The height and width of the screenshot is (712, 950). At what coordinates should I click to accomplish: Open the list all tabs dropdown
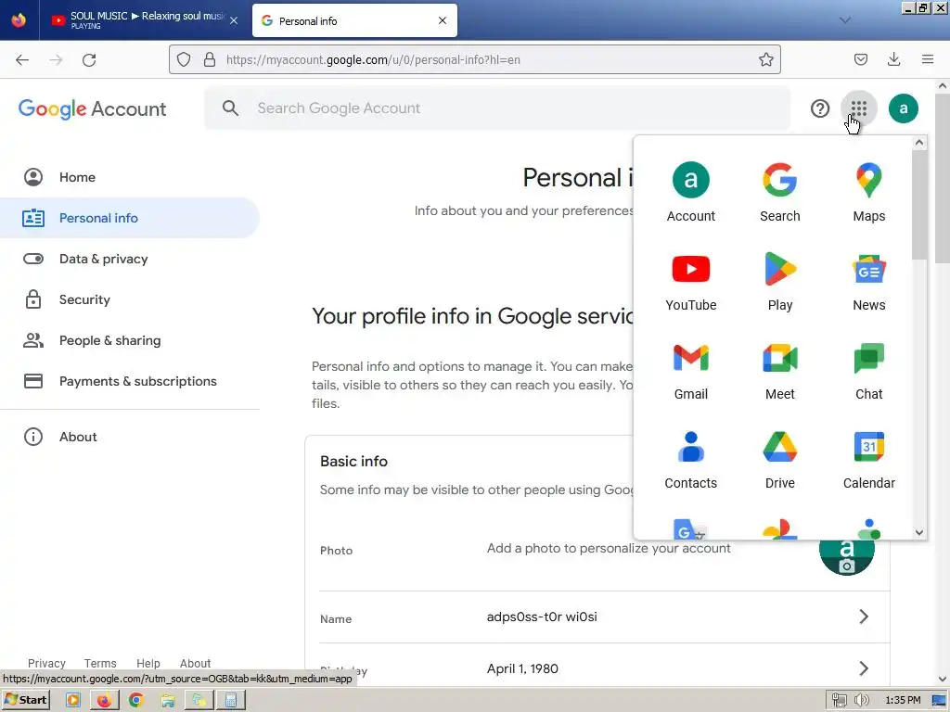[x=844, y=20]
